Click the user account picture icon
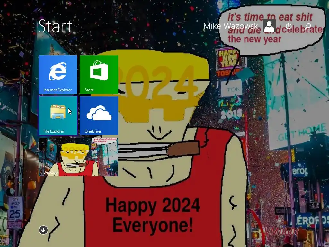Viewport: 329px width, 247px height. tap(269, 26)
